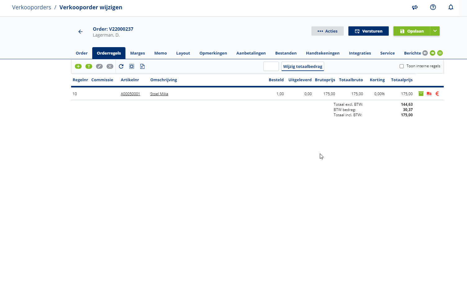Refresh the order lines list
This screenshot has height=284, width=467.
pyautogui.click(x=121, y=66)
